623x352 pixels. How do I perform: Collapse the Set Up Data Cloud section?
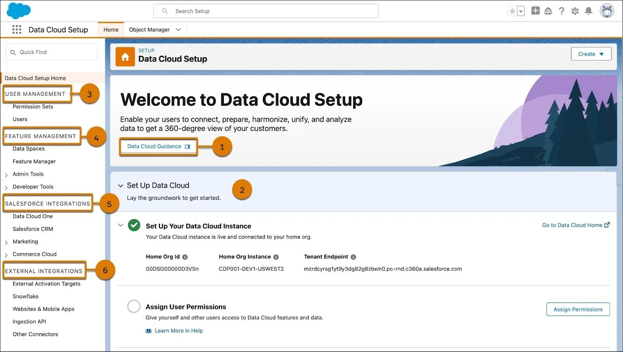click(x=121, y=186)
